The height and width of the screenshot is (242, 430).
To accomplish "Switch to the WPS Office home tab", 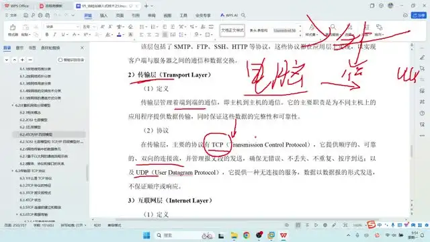I will pos(17,6).
